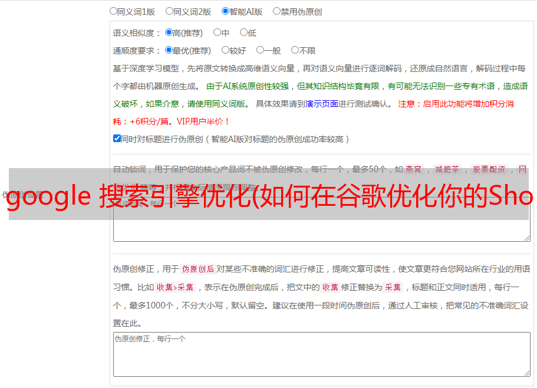
Task: Set 语义相似度 to 低
Action: (243, 32)
